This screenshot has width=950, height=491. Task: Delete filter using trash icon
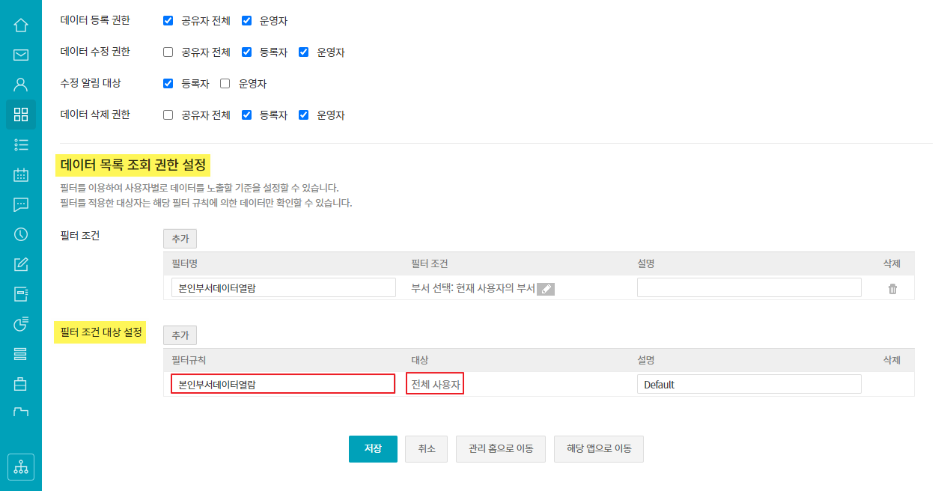892,289
